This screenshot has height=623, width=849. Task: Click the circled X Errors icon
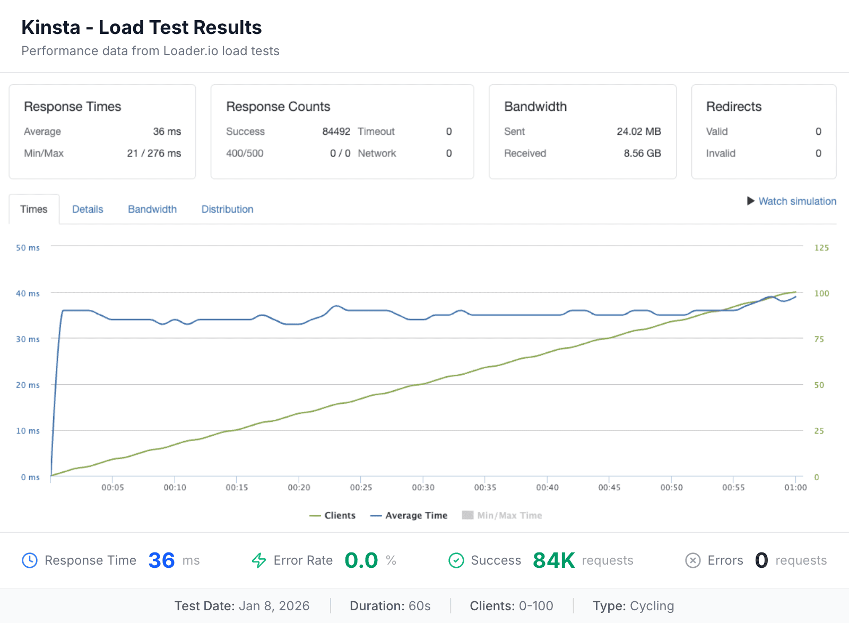point(693,560)
